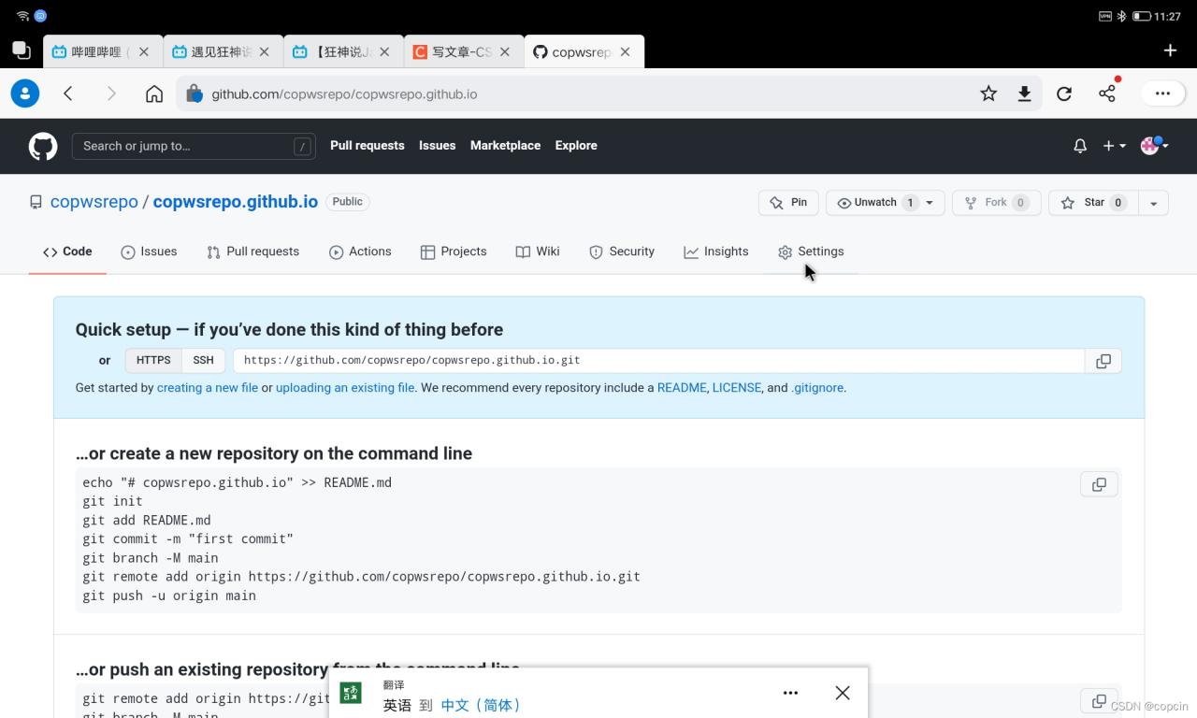Open the browser downloads
1197x718 pixels.
click(1025, 93)
